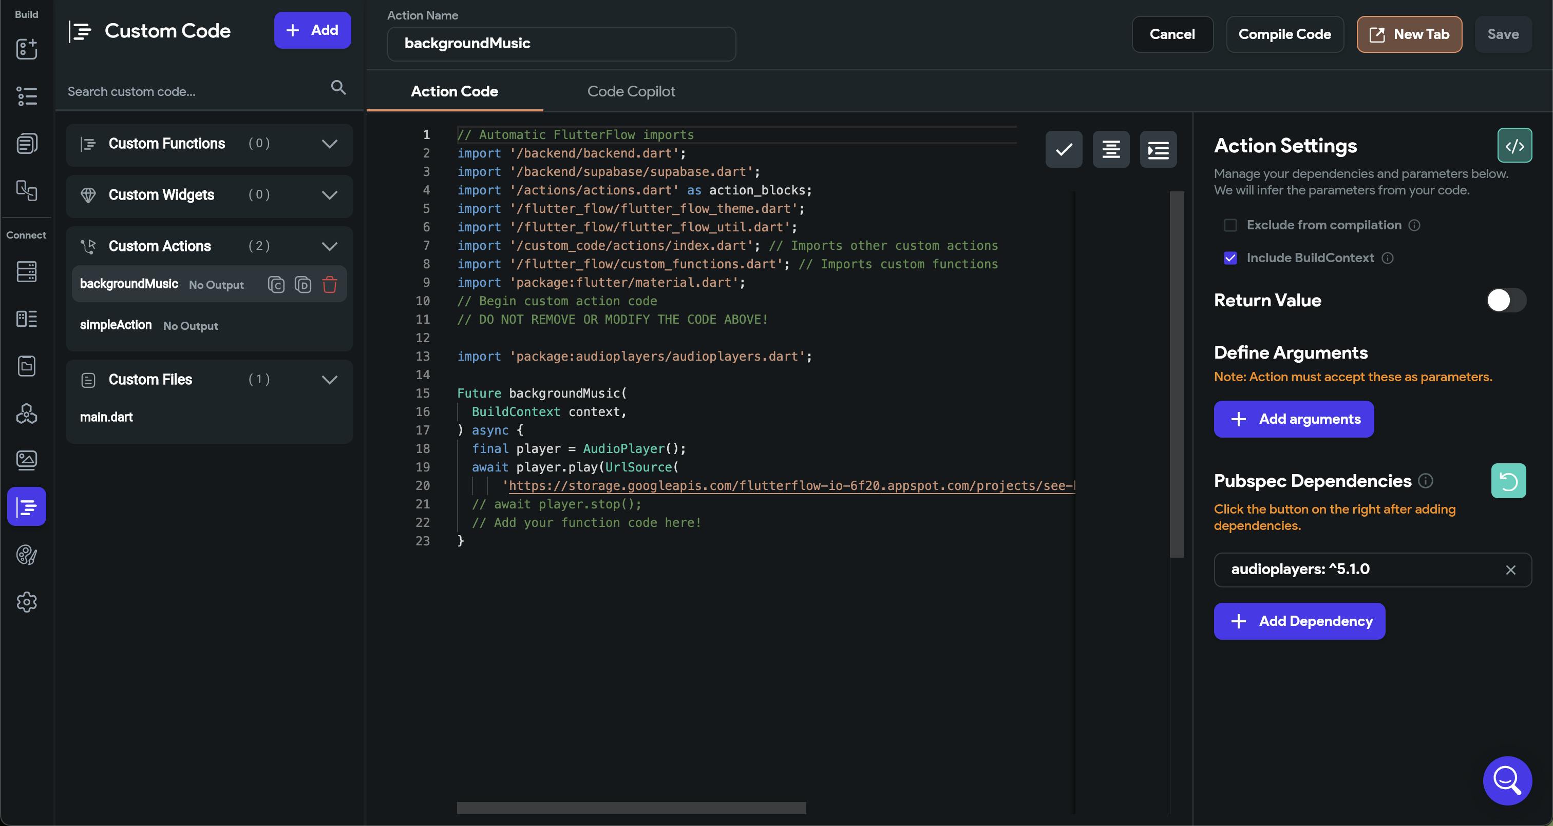Click the audioplayers import on line 13

coord(634,357)
